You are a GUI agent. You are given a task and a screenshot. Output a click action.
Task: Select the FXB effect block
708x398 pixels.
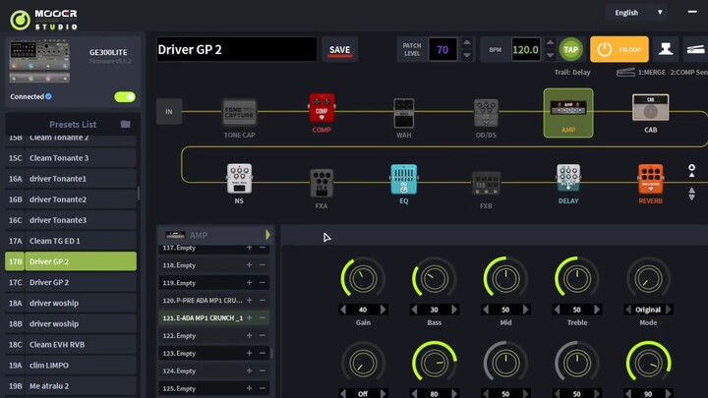(x=486, y=183)
